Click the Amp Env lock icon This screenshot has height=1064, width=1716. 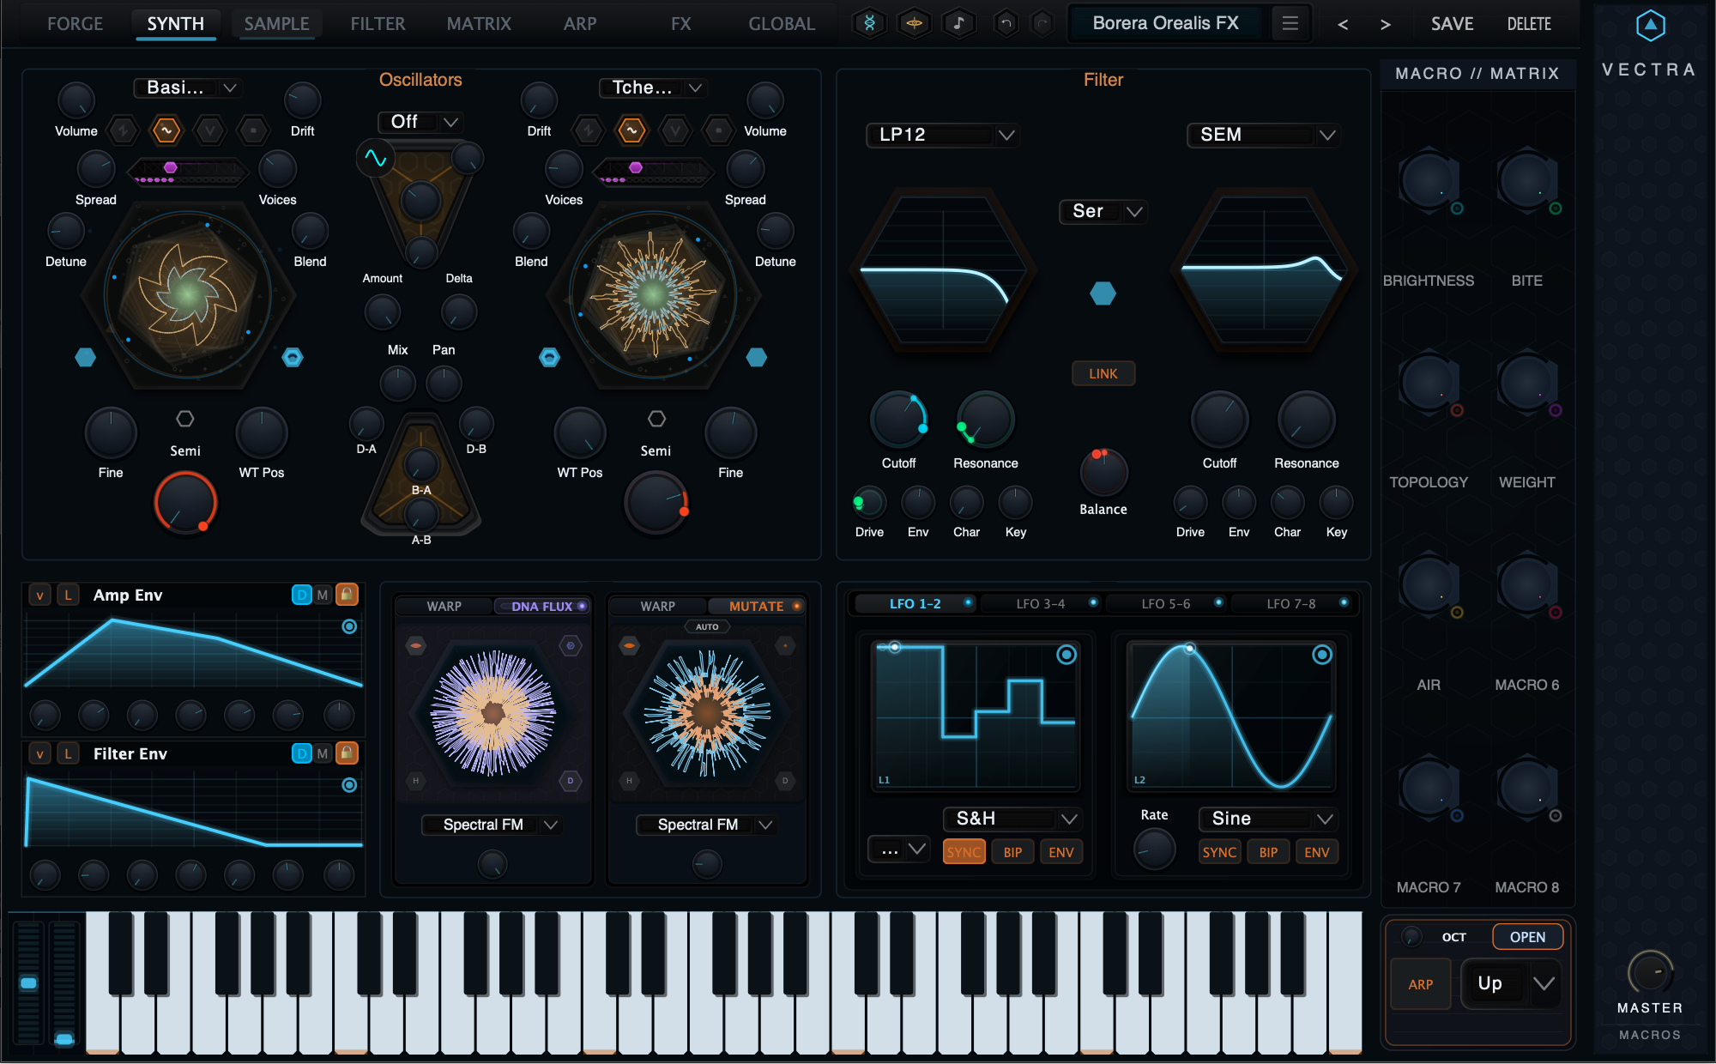pos(347,594)
